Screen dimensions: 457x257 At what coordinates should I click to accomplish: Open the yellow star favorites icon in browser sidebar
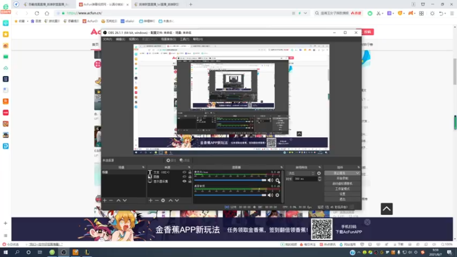[6, 34]
